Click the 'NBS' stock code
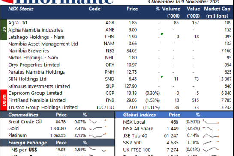 click(x=110, y=50)
